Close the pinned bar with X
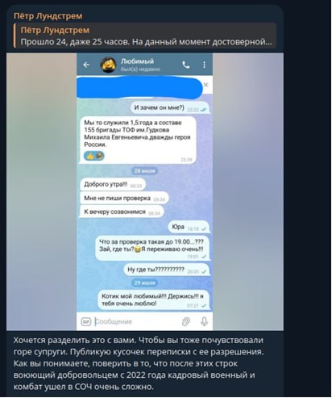 tap(206, 85)
